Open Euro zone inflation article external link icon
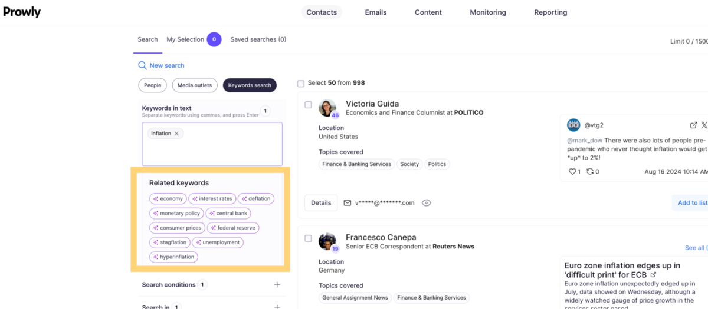Image resolution: width=708 pixels, height=309 pixels. [653, 275]
